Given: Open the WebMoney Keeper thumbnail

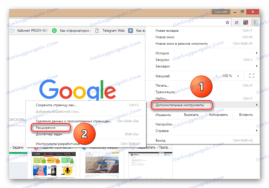Looking at the screenshot, I should tap(102, 165).
